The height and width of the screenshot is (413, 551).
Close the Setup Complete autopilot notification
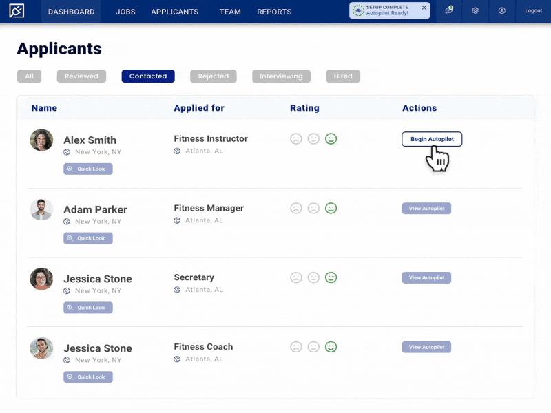(424, 8)
